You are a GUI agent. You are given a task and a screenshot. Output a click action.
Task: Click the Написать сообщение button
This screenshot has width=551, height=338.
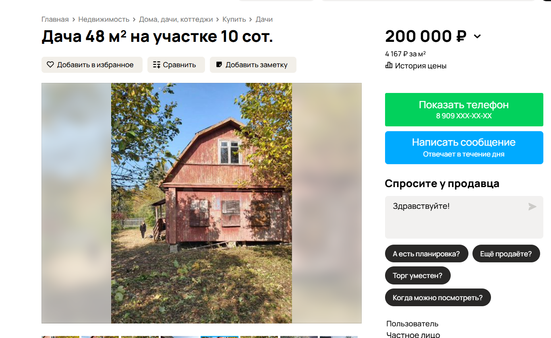pyautogui.click(x=464, y=148)
